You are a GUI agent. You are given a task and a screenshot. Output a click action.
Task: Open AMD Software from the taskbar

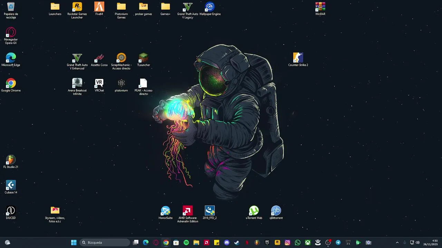(x=206, y=242)
